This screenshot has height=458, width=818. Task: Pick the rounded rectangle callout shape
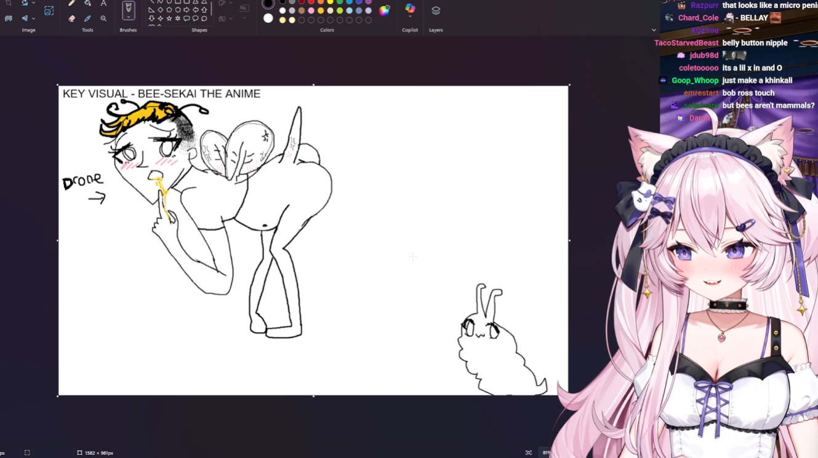[x=186, y=18]
